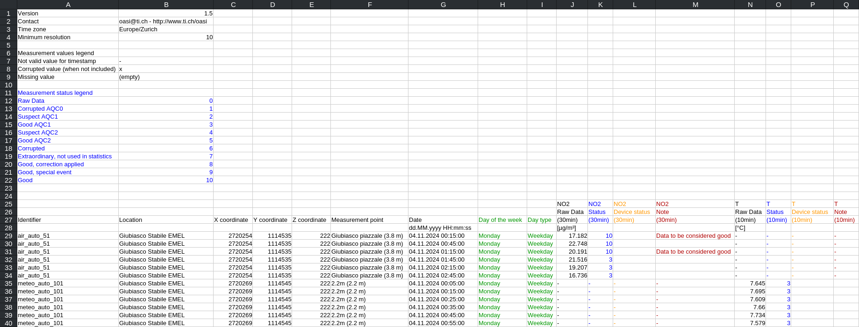The image size is (859, 327).
Task: Select column G header
Action: (443, 5)
